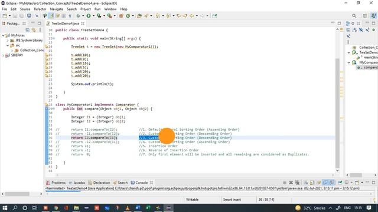
Task: Open the Project menu
Action: (85, 9)
